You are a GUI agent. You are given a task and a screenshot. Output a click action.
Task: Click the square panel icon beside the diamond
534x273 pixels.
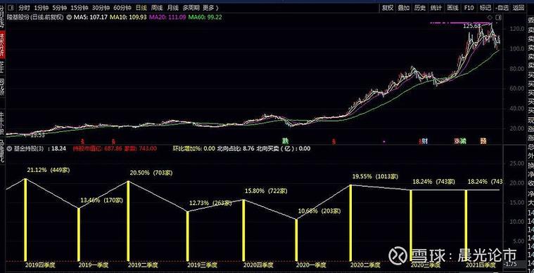pyautogui.click(x=499, y=17)
